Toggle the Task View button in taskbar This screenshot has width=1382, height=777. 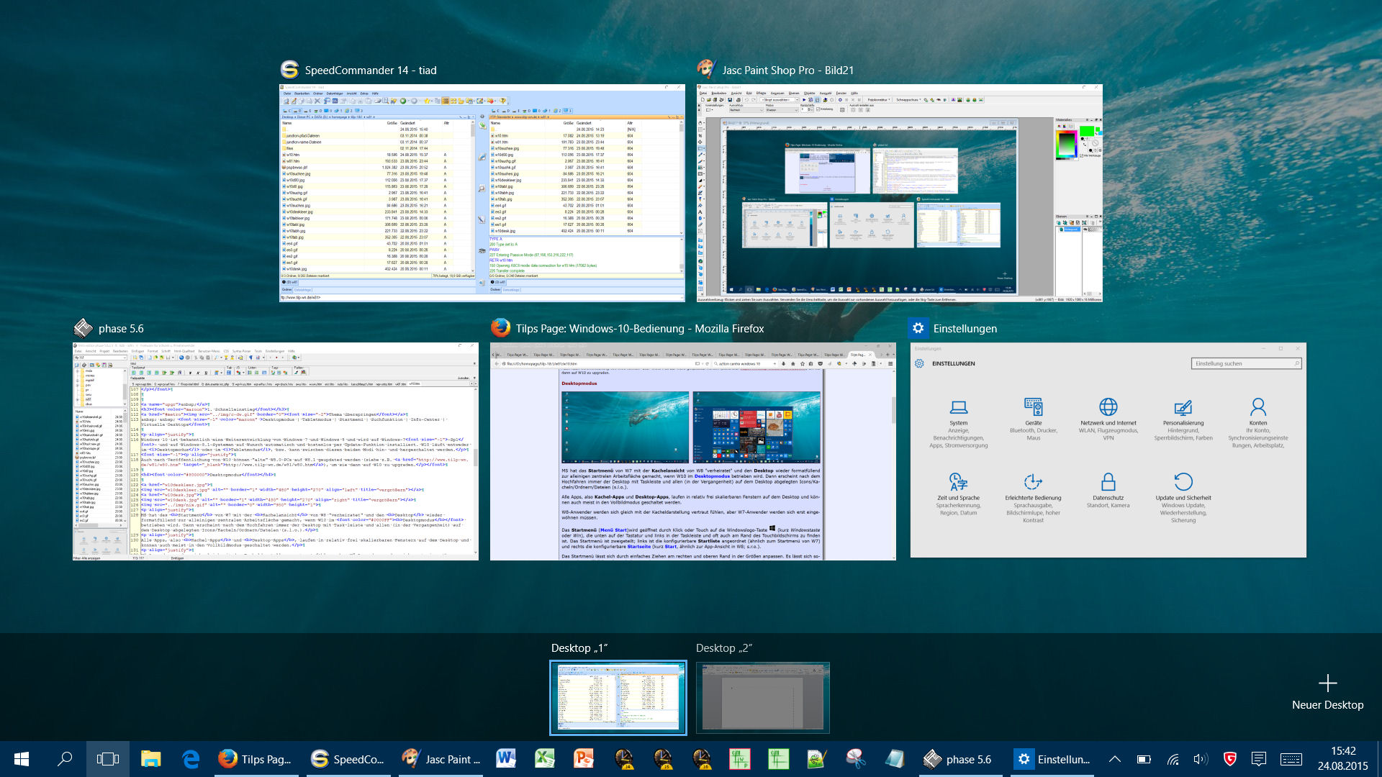(x=108, y=759)
